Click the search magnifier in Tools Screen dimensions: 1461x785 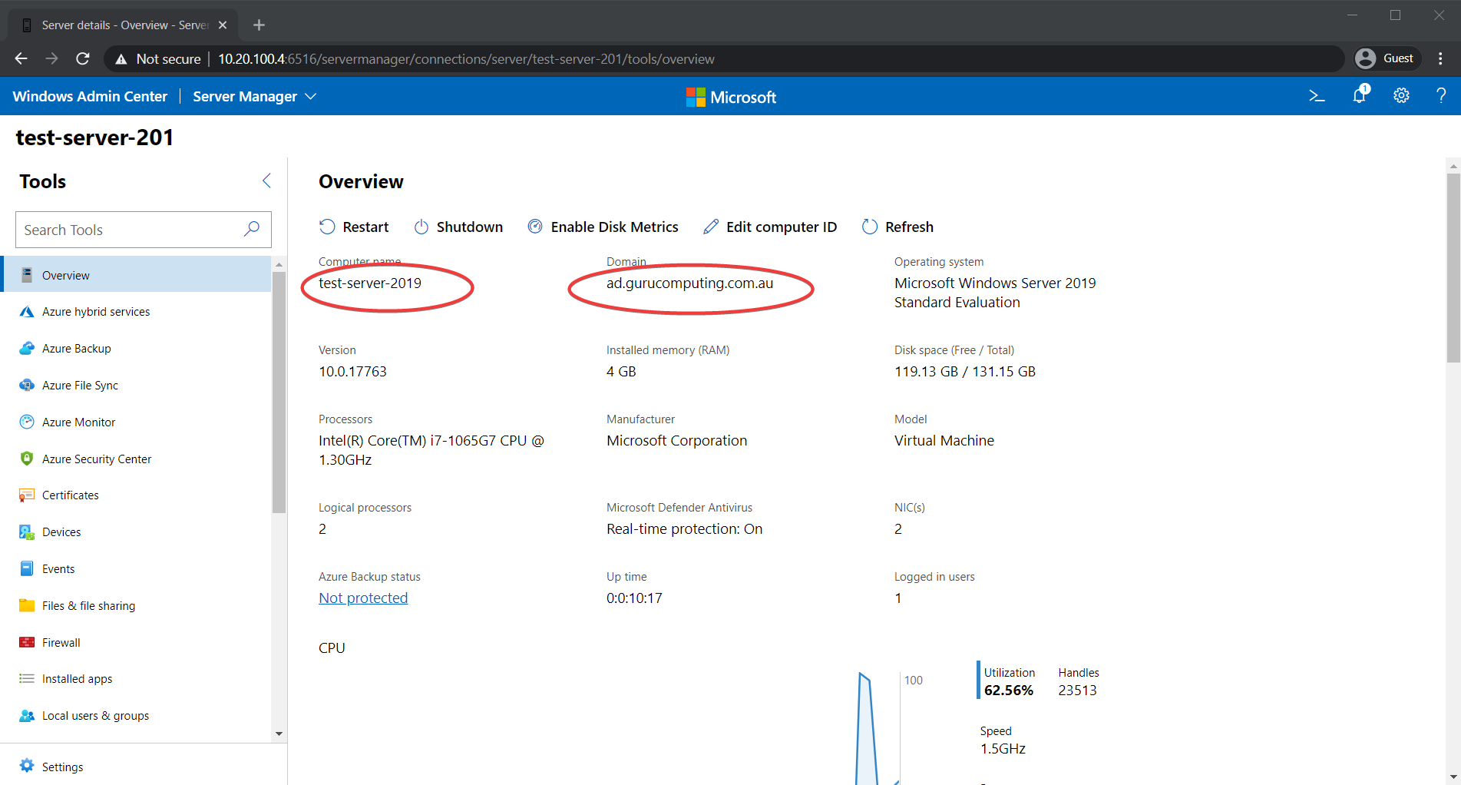pyautogui.click(x=252, y=229)
